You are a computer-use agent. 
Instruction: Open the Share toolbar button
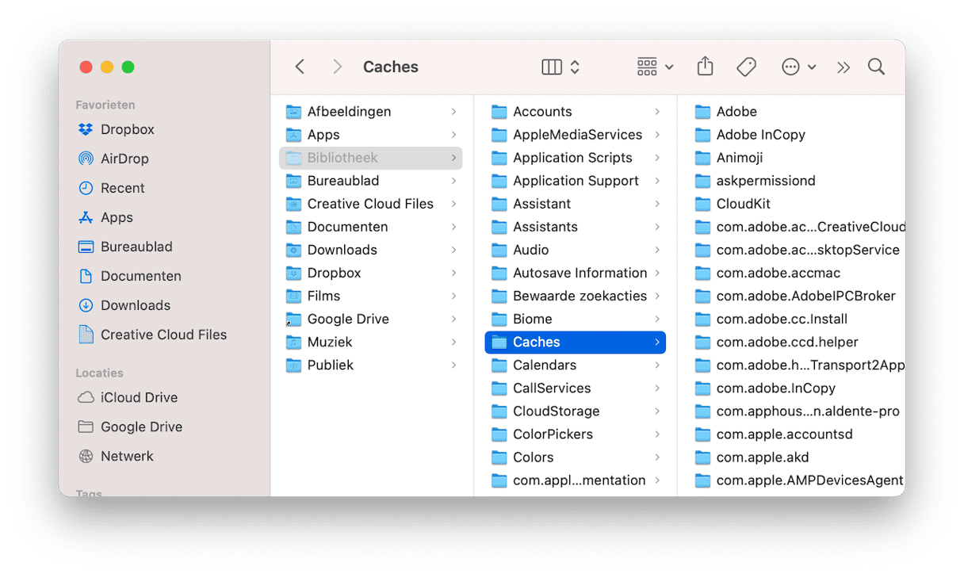705,67
